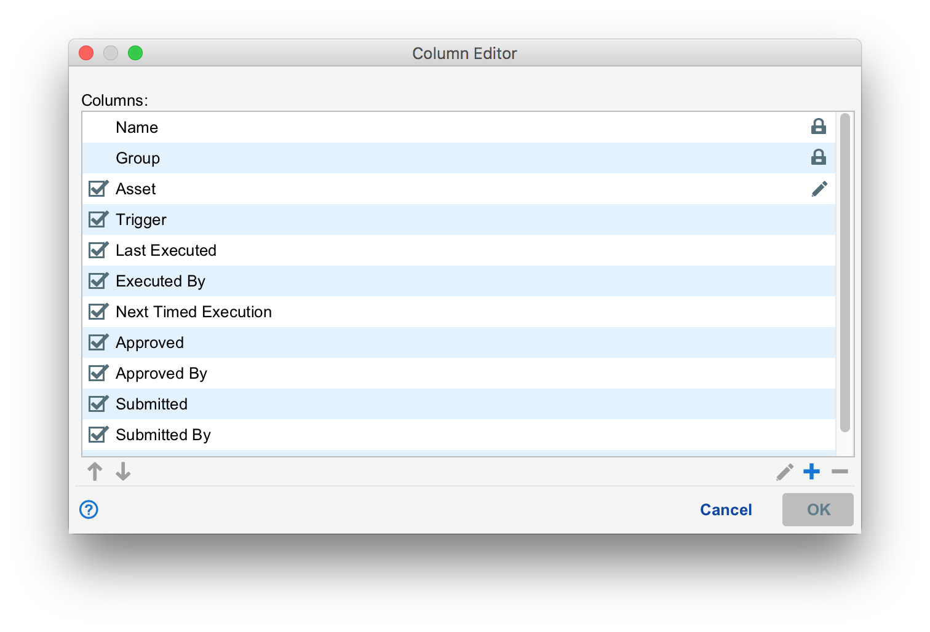
Task: Move selected column down with the arrow
Action: (x=123, y=472)
